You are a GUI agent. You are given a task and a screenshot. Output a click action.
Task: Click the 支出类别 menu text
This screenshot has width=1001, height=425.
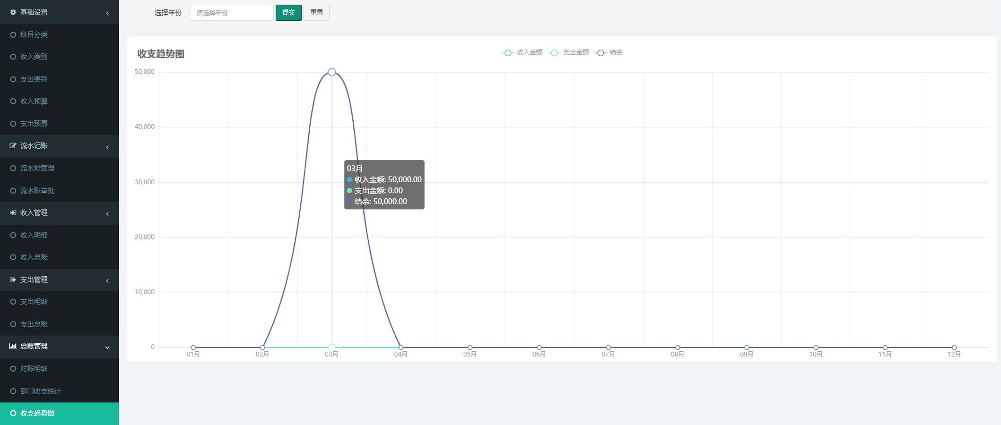coord(34,79)
